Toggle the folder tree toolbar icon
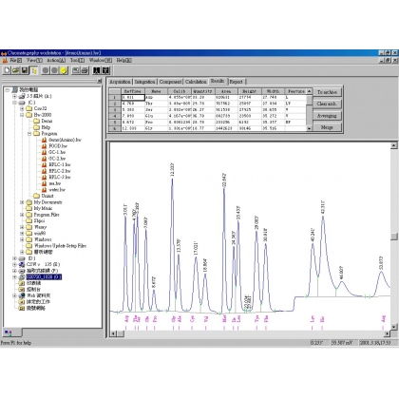The height and width of the screenshot is (399, 399). pos(33,70)
